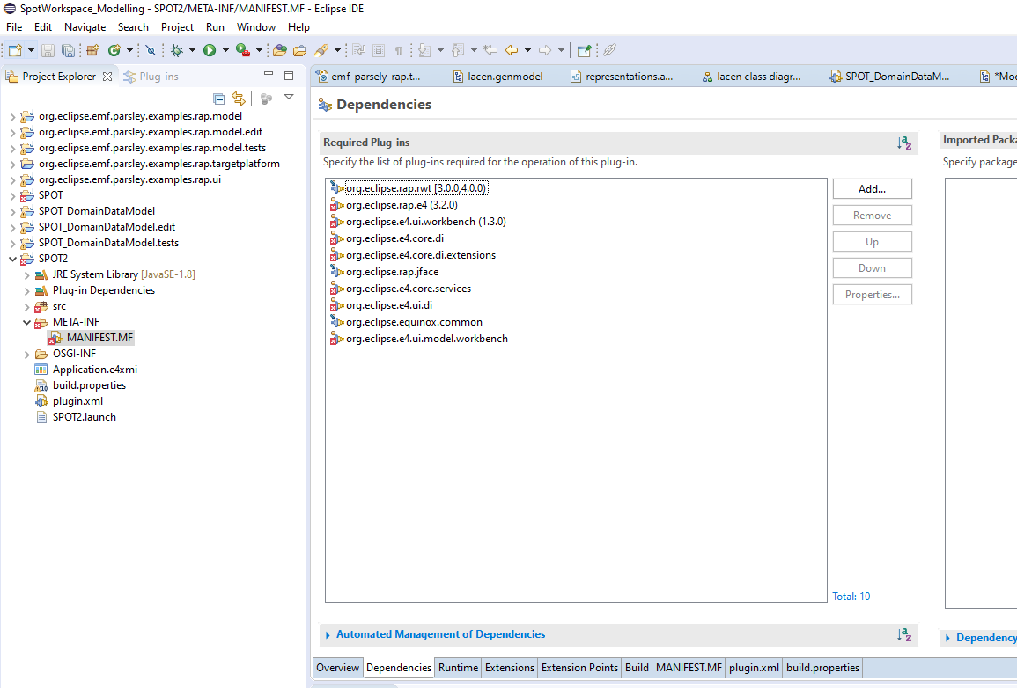Screen dimensions: 1017x688
Task: Click the new package toolbar icon
Action: click(x=92, y=50)
